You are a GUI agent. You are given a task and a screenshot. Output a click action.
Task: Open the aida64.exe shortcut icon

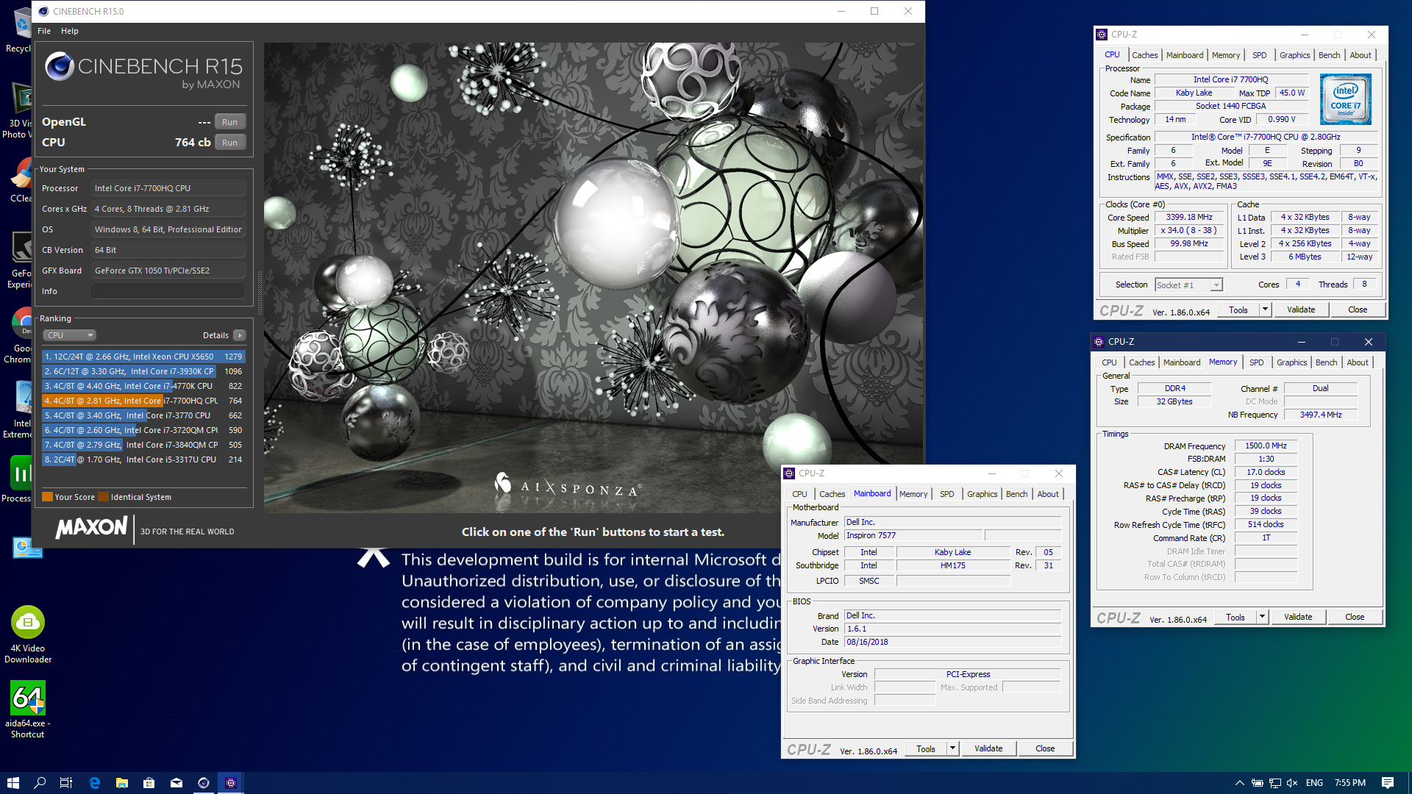click(28, 709)
